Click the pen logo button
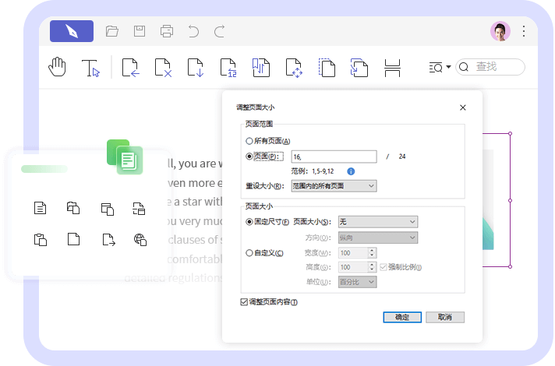555x366 pixels. pyautogui.click(x=72, y=31)
